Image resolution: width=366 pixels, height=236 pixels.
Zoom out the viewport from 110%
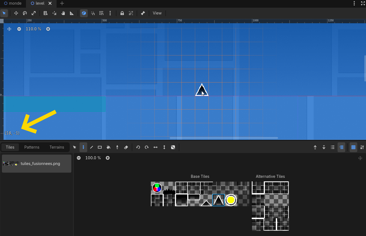tap(19, 29)
